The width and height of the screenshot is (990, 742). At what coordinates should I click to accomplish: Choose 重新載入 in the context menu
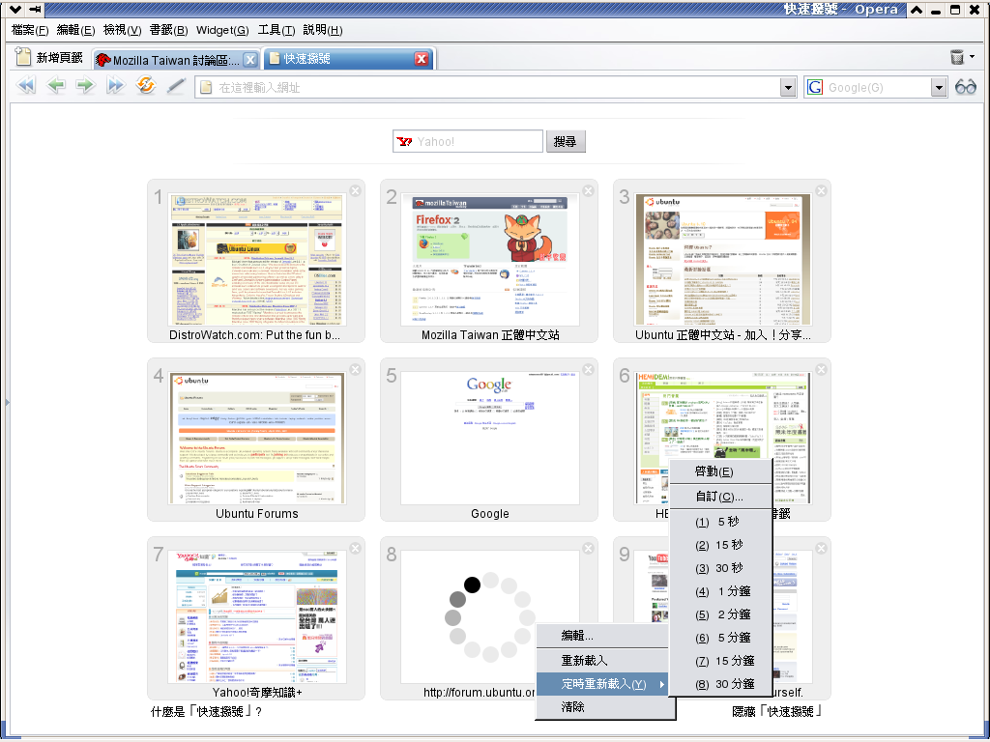(601, 661)
